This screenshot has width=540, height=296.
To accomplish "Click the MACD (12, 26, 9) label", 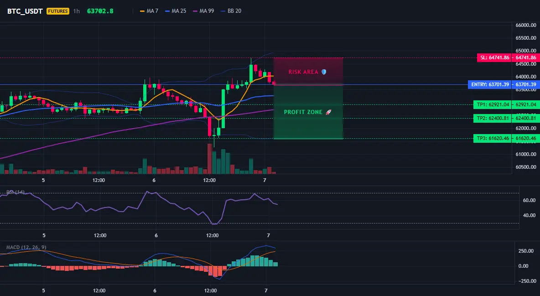I will 26,247.
